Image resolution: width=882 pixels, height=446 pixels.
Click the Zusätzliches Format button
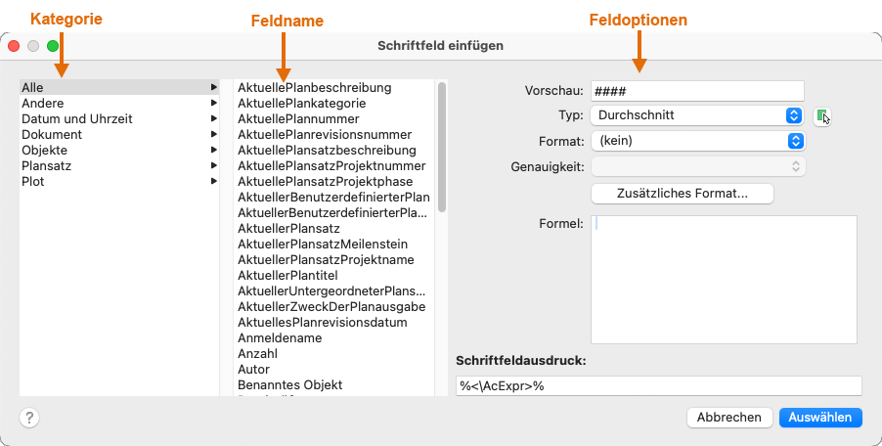point(683,194)
